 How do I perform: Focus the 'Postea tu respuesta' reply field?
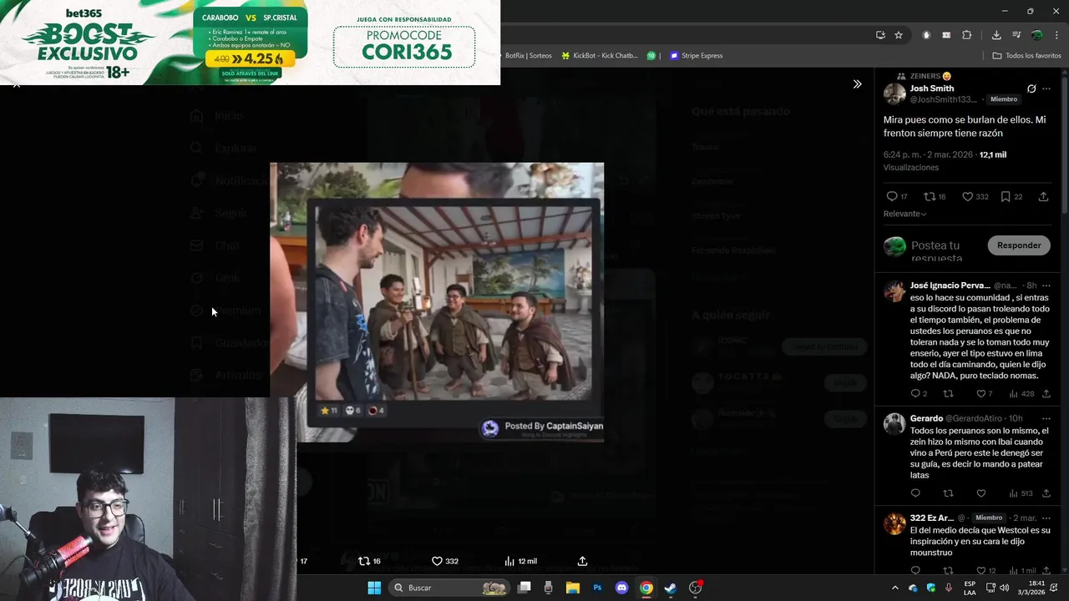click(x=947, y=250)
